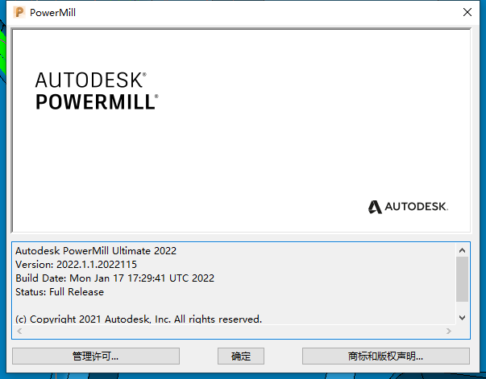Click the horizontal scrollbar right arrow
The height and width of the screenshot is (379, 486).
[x=448, y=331]
